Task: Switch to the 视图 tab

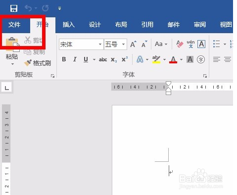Action: click(226, 25)
